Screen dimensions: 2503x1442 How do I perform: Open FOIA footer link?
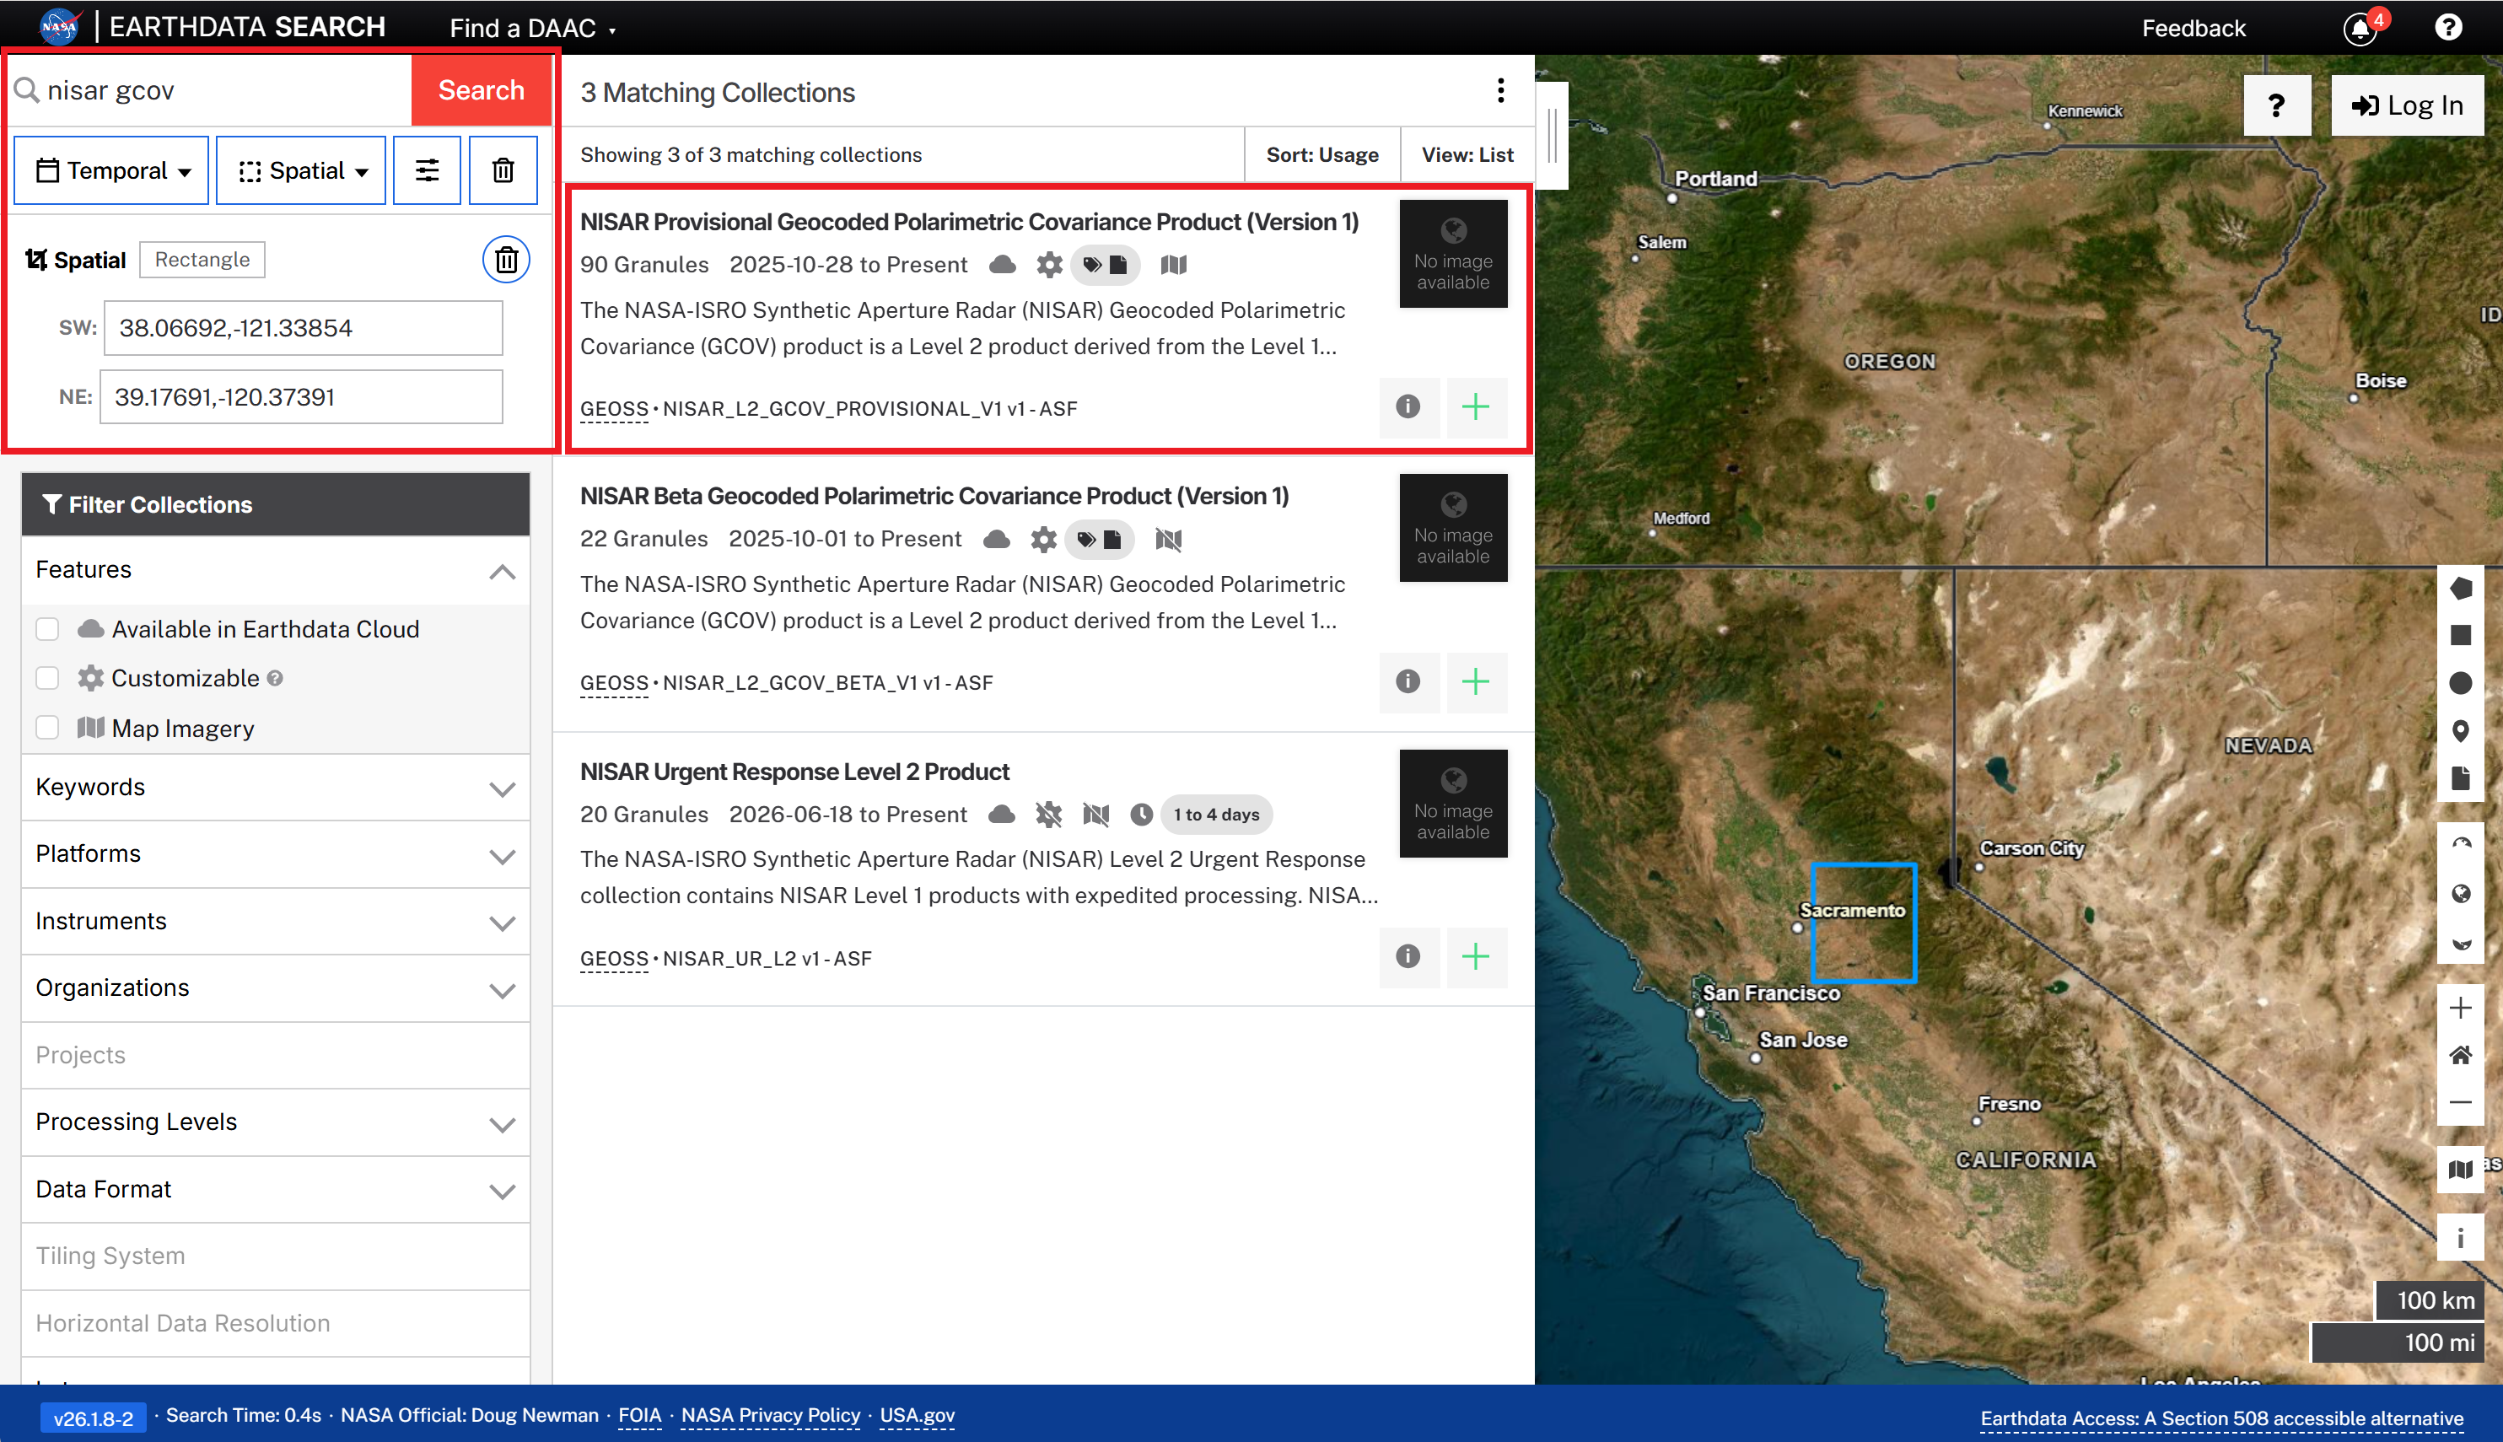639,1415
